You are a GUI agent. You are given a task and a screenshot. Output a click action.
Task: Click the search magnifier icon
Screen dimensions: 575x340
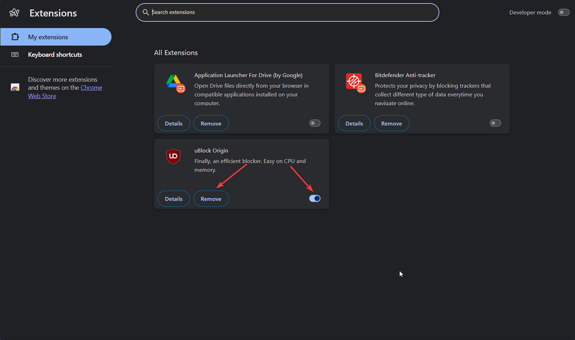tap(146, 12)
